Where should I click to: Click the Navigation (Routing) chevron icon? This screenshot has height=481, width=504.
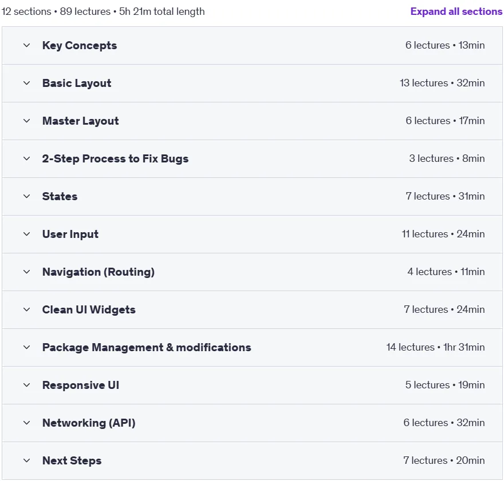(27, 272)
